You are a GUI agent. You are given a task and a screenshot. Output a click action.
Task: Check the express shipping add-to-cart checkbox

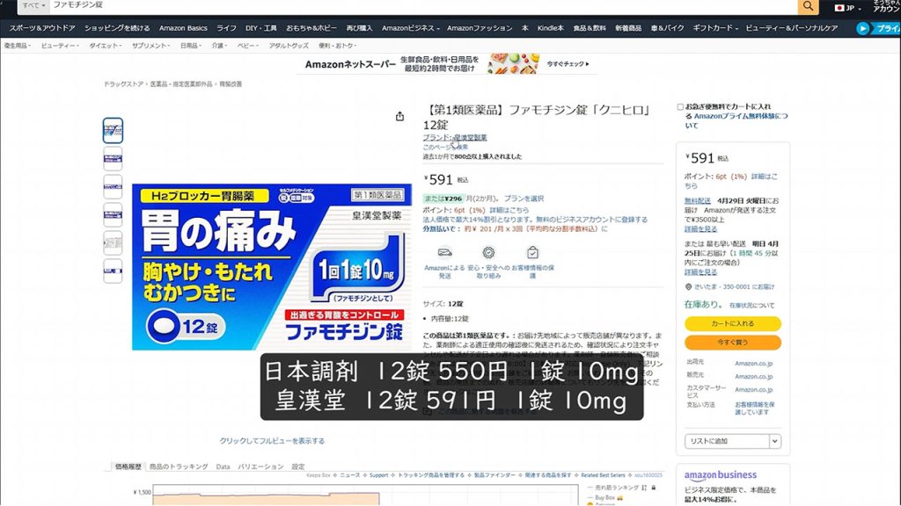[x=680, y=107]
